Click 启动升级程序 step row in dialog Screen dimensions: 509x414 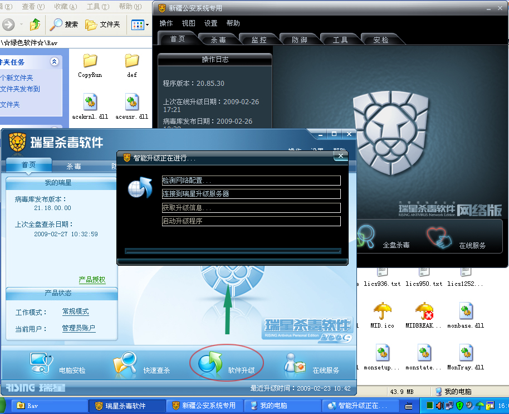coord(251,221)
